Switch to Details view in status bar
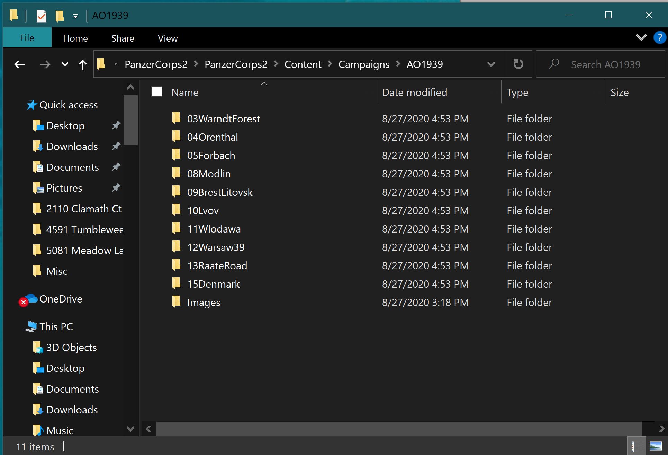This screenshot has height=455, width=668. point(637,447)
